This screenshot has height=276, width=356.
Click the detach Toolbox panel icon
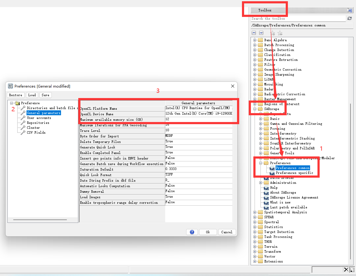[x=350, y=10]
